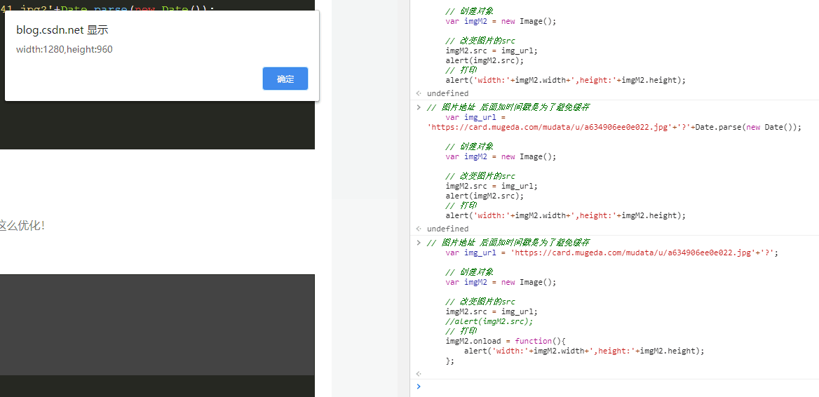Click the dialog title blog.csdn.net 显示
This screenshot has width=819, height=397.
[62, 30]
